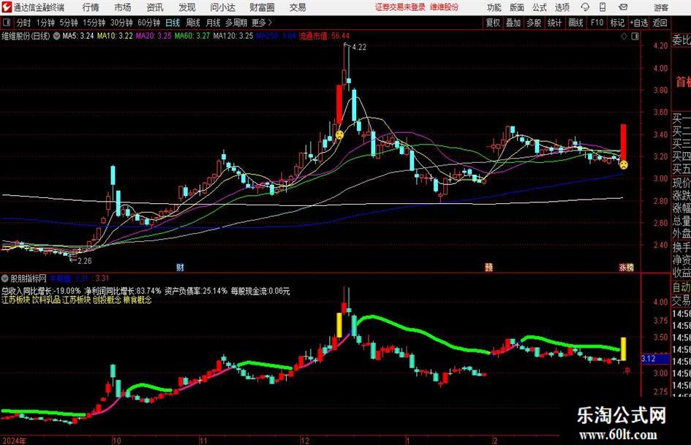Viewport: 691px width, 445px height.
Task: Switch to the 15分钟 period tab
Action: pyautogui.click(x=94, y=23)
